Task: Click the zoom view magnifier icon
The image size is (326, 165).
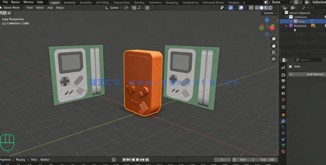Action: [x=274, y=39]
